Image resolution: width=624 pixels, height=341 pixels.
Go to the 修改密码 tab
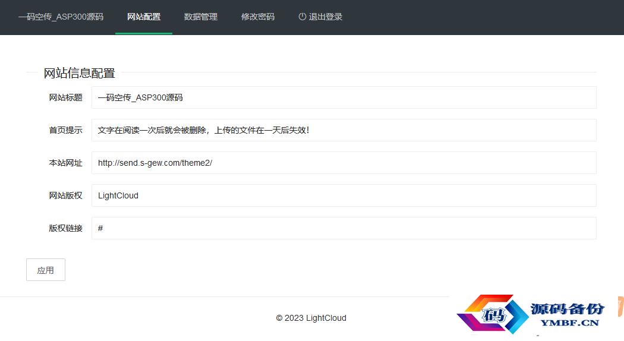pyautogui.click(x=257, y=17)
